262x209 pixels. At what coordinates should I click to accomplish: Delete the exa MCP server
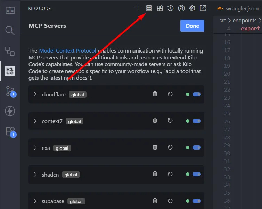click(x=155, y=147)
